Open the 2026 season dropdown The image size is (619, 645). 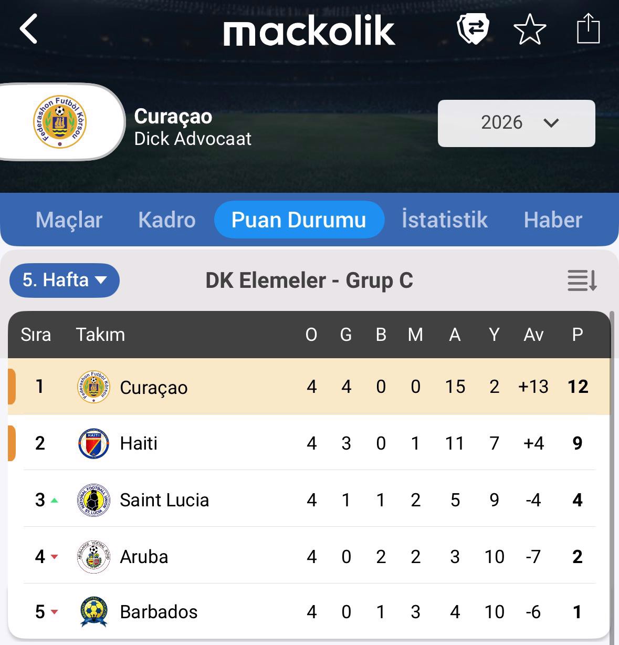(x=516, y=123)
